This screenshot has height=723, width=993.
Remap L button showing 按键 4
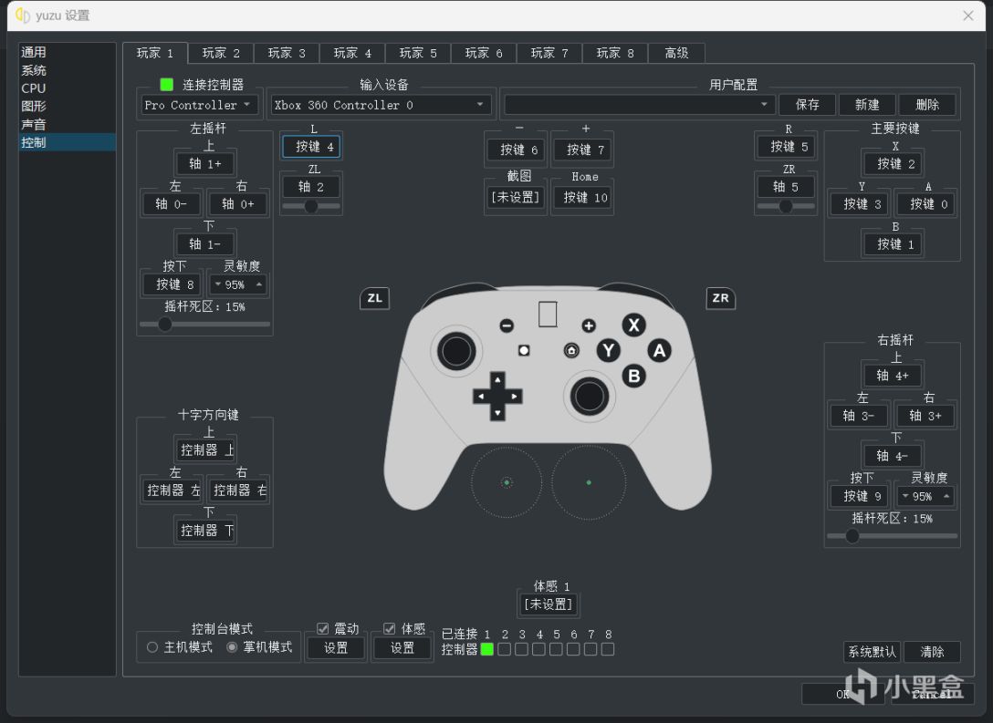click(311, 147)
